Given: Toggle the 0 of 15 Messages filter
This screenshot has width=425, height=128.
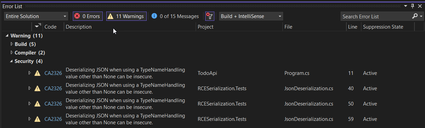Looking at the screenshot, I should pos(175,16).
